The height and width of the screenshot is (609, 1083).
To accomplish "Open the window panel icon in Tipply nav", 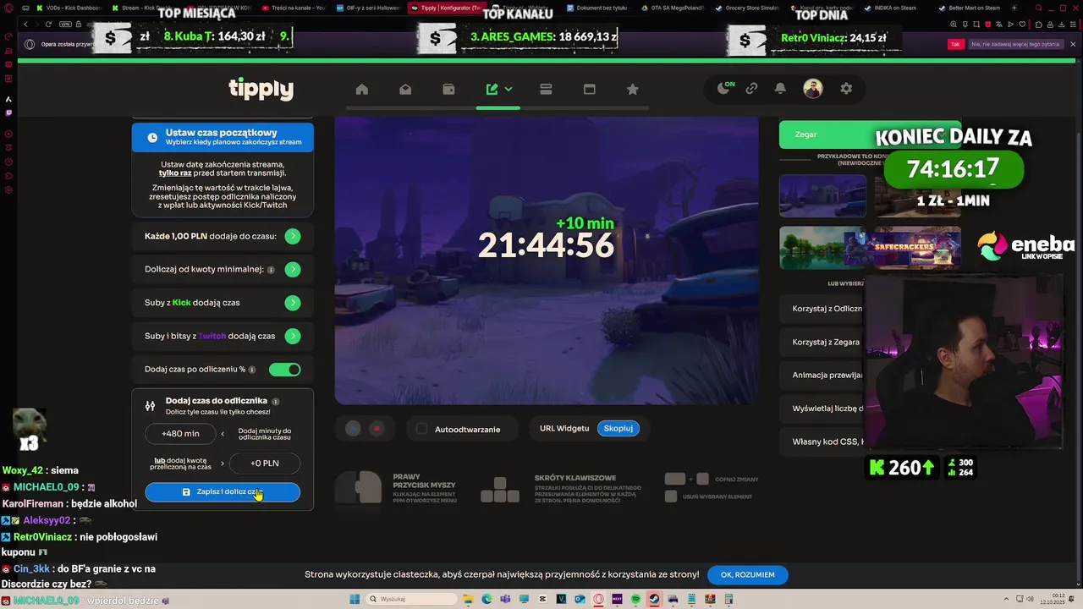I will click(590, 89).
